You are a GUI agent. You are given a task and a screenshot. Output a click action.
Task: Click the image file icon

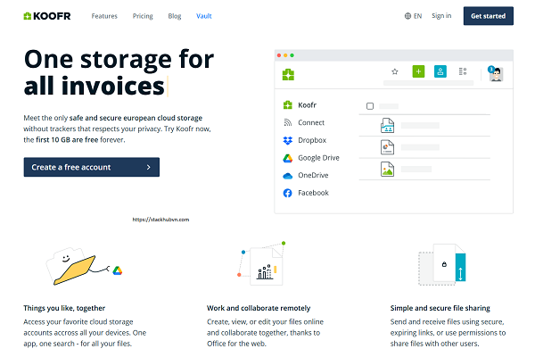[387, 169]
